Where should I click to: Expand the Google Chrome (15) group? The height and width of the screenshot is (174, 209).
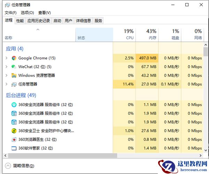(6, 58)
